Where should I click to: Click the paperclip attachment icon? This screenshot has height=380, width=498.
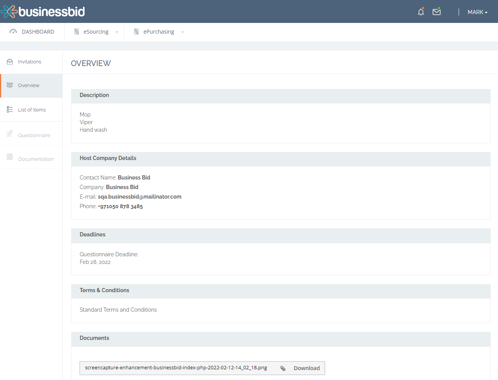pyautogui.click(x=283, y=368)
